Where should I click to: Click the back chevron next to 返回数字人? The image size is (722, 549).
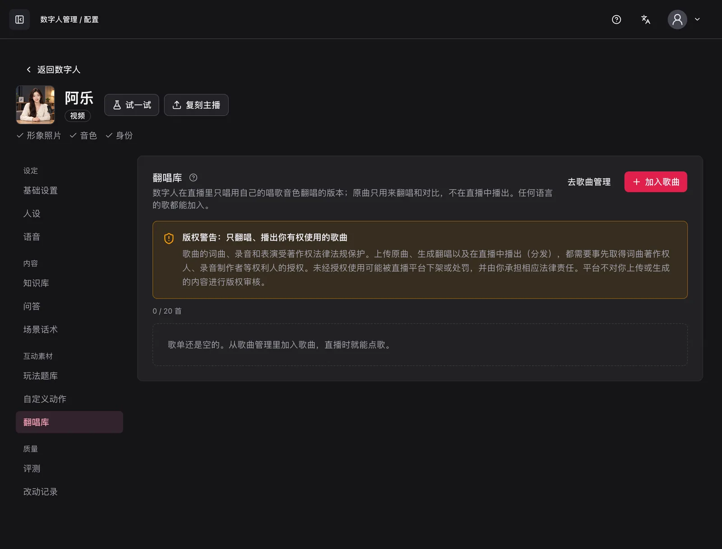[x=29, y=70]
